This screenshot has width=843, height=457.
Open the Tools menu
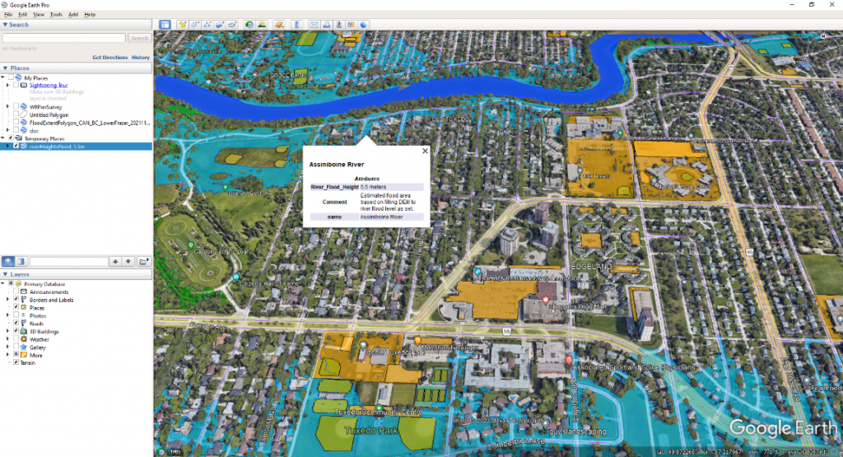tap(56, 15)
